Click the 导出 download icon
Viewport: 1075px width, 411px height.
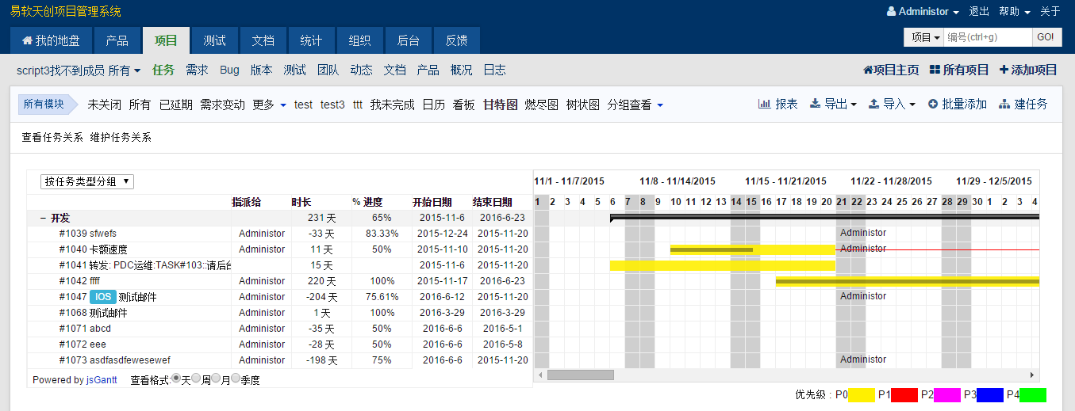click(814, 104)
